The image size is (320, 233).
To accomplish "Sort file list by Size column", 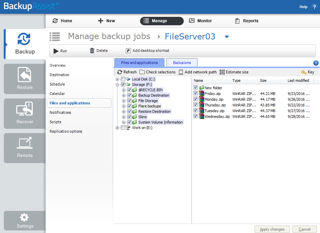I will click(x=272, y=80).
